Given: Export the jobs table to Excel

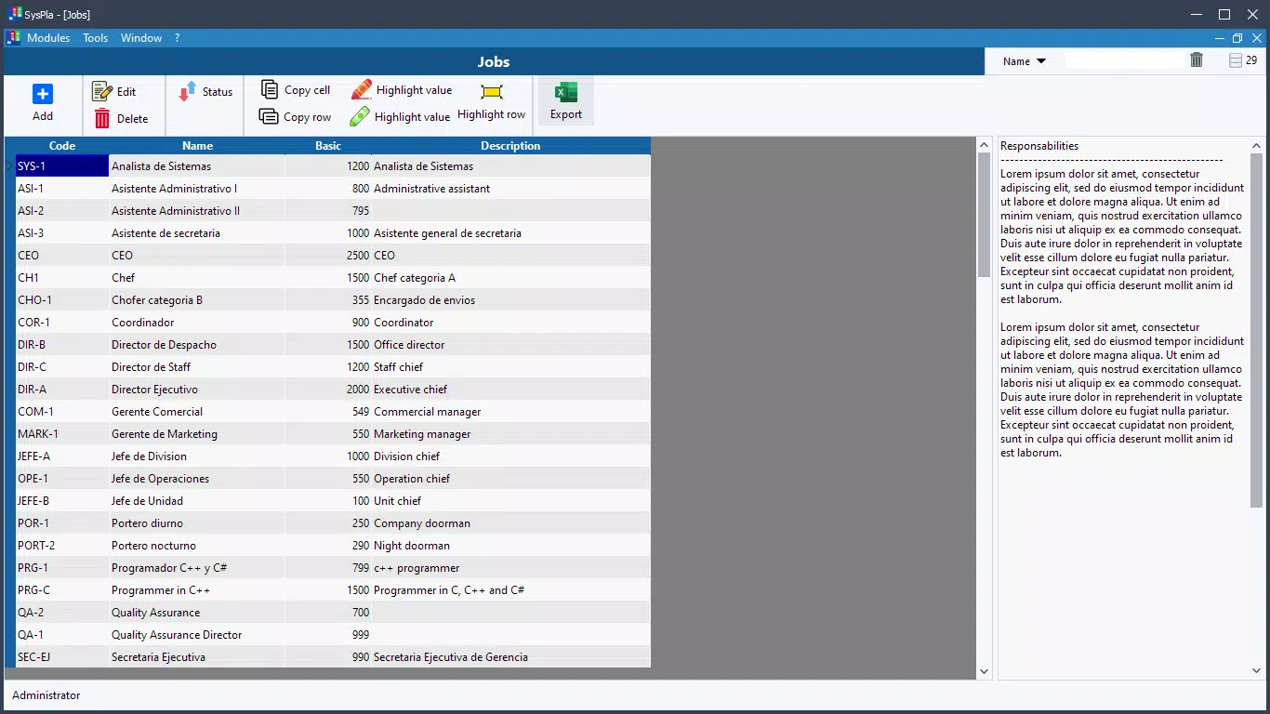Looking at the screenshot, I should click(x=566, y=101).
